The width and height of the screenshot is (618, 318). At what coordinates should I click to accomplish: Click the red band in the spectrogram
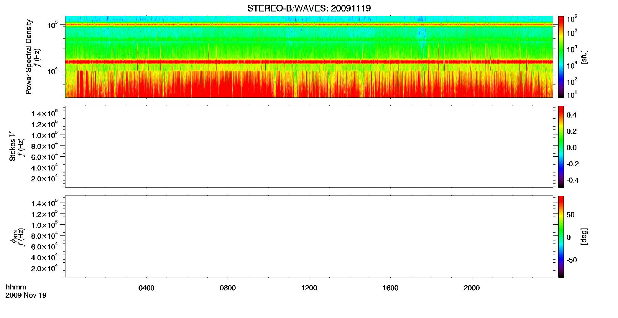coord(309,62)
